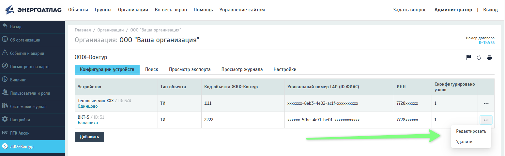Open Системный журнал in sidebar
Viewport: 505px width, 156px height.
(32, 106)
